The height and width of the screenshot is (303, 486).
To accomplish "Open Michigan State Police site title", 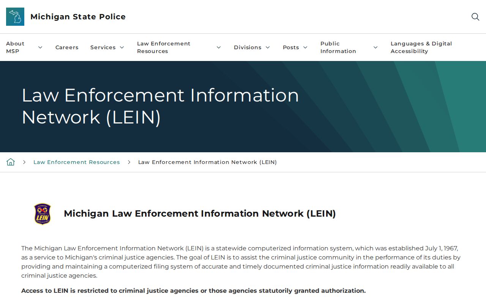I will 78,17.
